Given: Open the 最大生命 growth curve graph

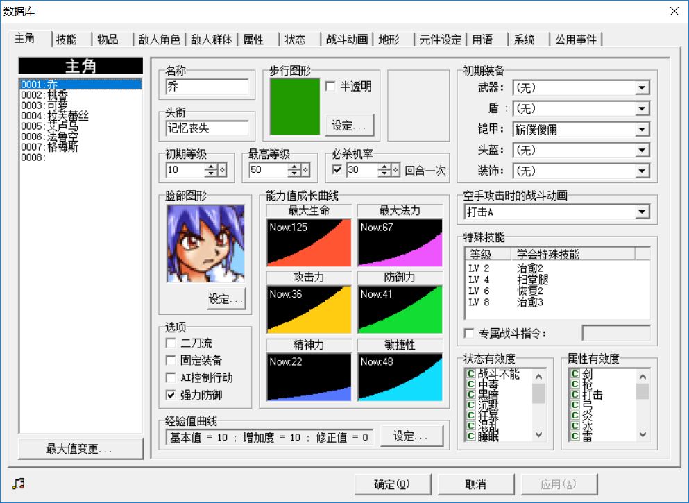Looking at the screenshot, I should (309, 242).
